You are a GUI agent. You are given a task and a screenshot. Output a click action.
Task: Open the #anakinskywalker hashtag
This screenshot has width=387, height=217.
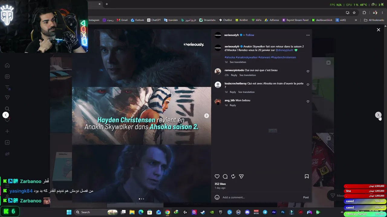[x=247, y=57]
